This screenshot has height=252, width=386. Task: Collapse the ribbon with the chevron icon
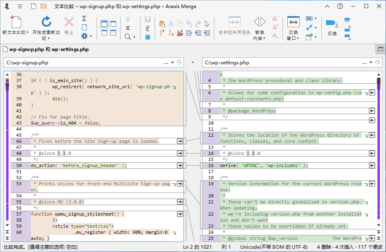click(327, 6)
